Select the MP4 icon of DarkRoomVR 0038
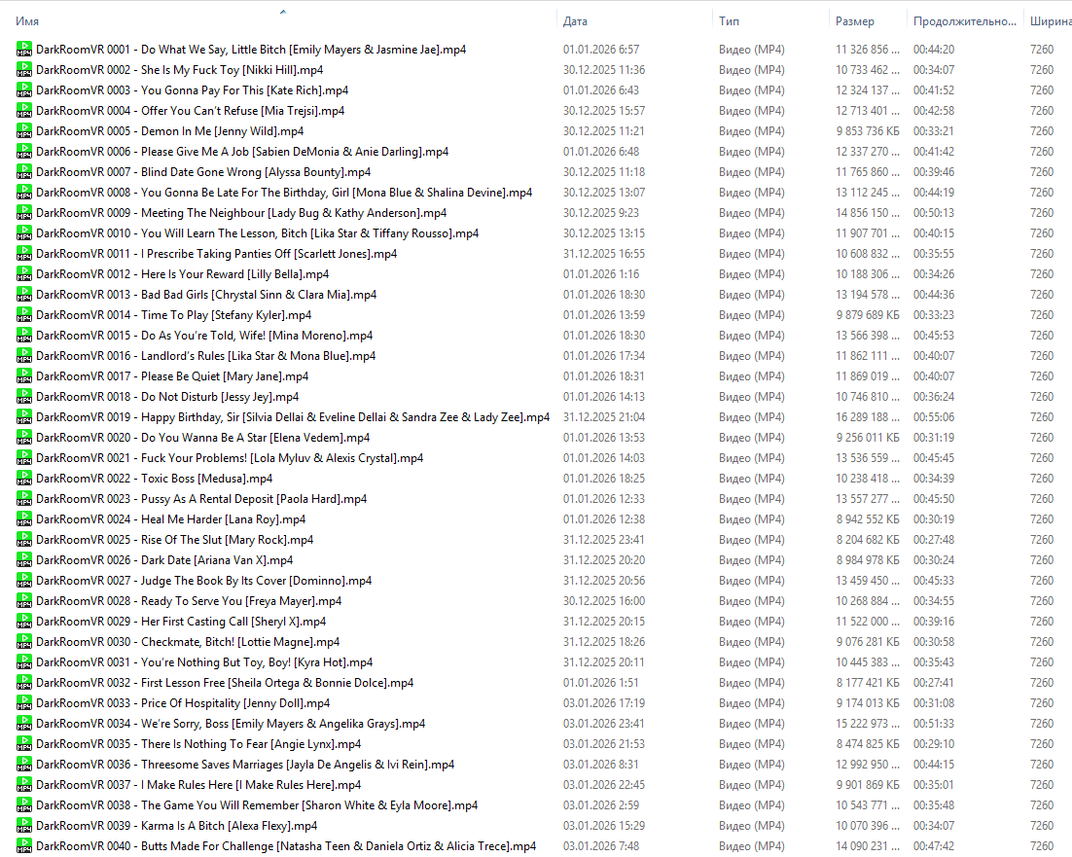 point(24,805)
